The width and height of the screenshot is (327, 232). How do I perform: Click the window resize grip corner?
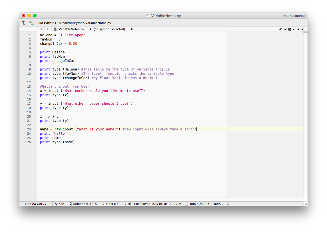306,204
